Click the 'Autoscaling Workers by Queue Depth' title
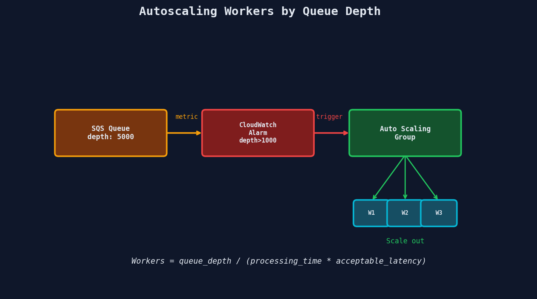The width and height of the screenshot is (537, 299). click(260, 12)
